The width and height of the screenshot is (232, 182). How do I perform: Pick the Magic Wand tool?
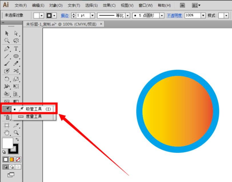(x=7, y=41)
